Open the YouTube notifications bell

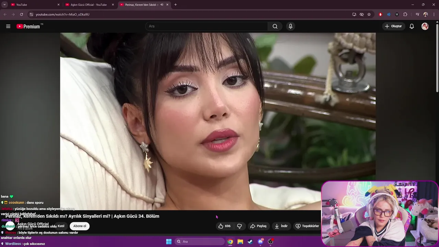pos(412,26)
